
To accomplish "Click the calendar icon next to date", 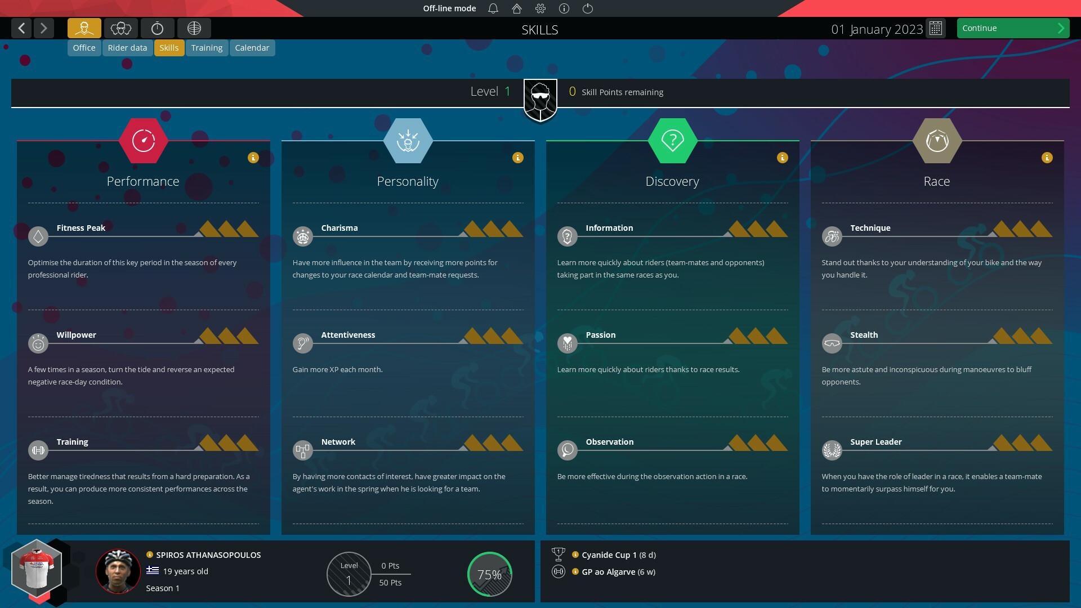I will pyautogui.click(x=936, y=28).
